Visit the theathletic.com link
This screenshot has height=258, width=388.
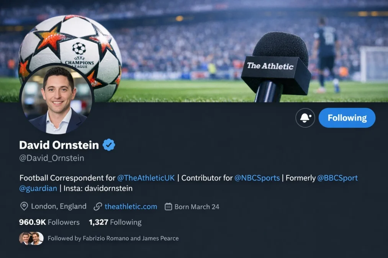coord(131,206)
